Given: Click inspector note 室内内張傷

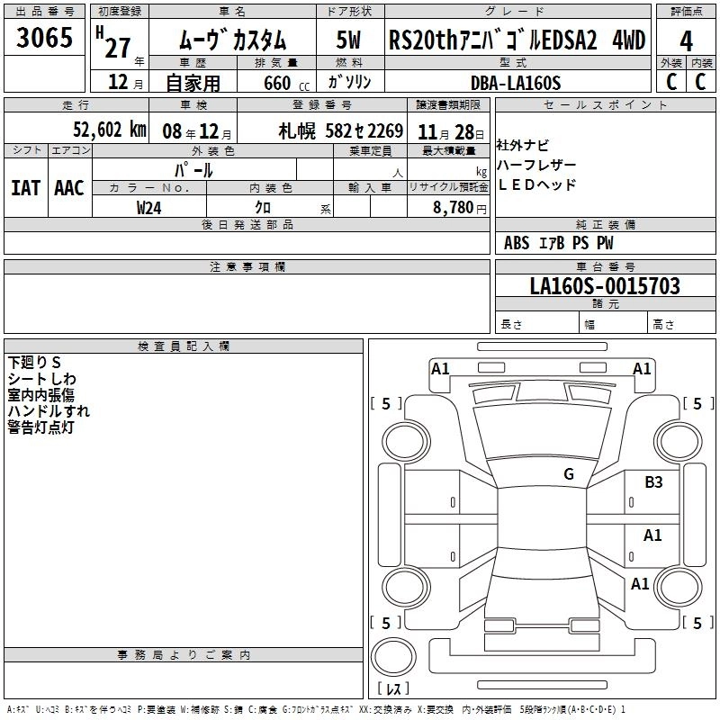Looking at the screenshot, I should [x=40, y=395].
